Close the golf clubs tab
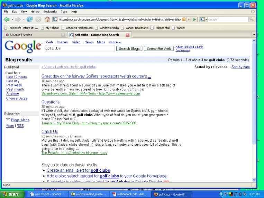The width and height of the screenshot is (264, 198). point(127,35)
